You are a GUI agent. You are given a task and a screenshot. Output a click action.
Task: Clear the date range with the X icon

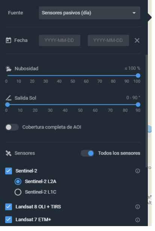coord(137,40)
